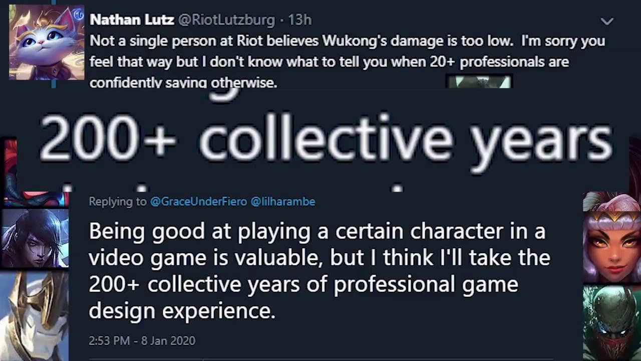Open the 13h tweet timestamp

[300, 20]
